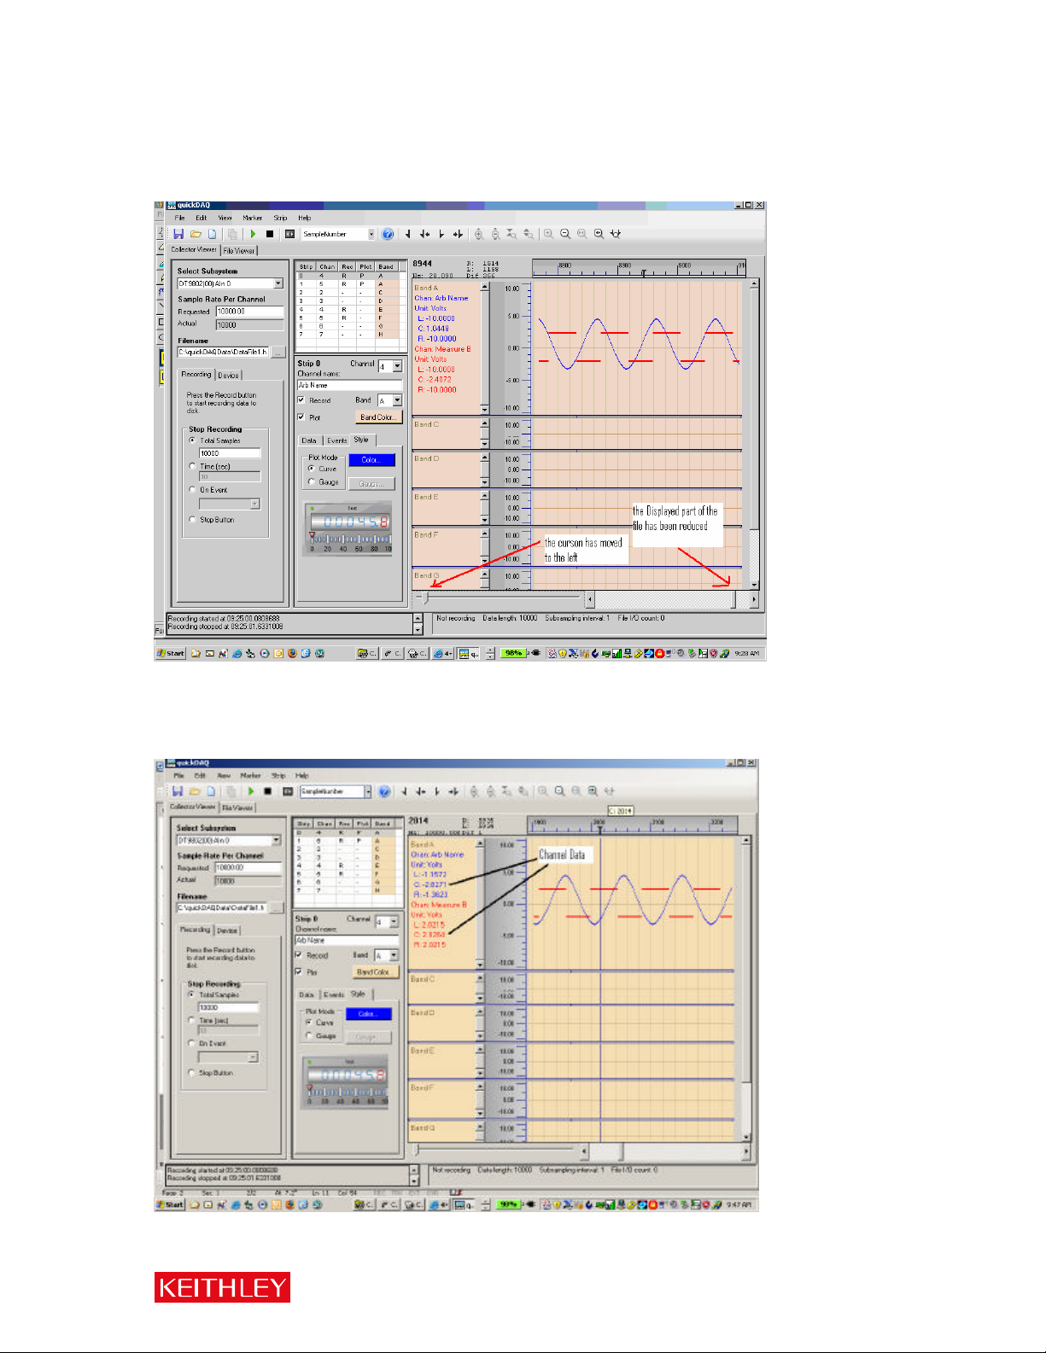Open Band dropdown beside Record, lower window
The image size is (1046, 1353).
(x=394, y=955)
